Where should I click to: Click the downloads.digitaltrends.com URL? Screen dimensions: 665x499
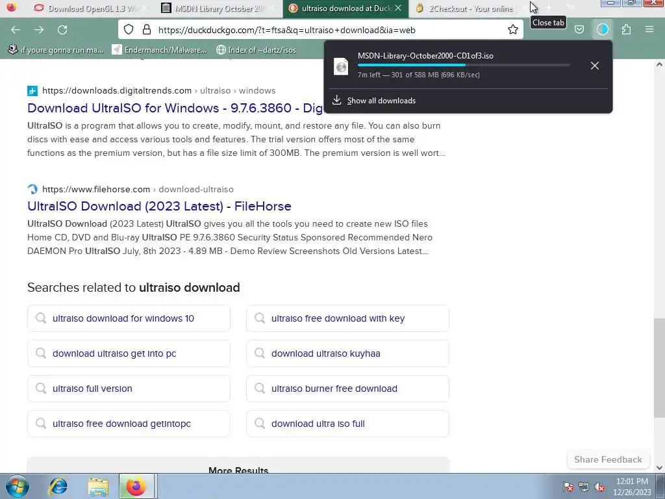117,90
